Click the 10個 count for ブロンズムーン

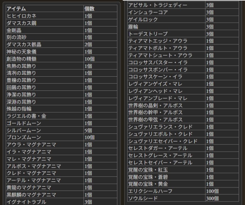click(89, 137)
